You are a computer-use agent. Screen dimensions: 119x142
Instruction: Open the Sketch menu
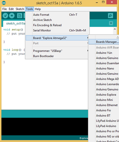pos(20,9)
